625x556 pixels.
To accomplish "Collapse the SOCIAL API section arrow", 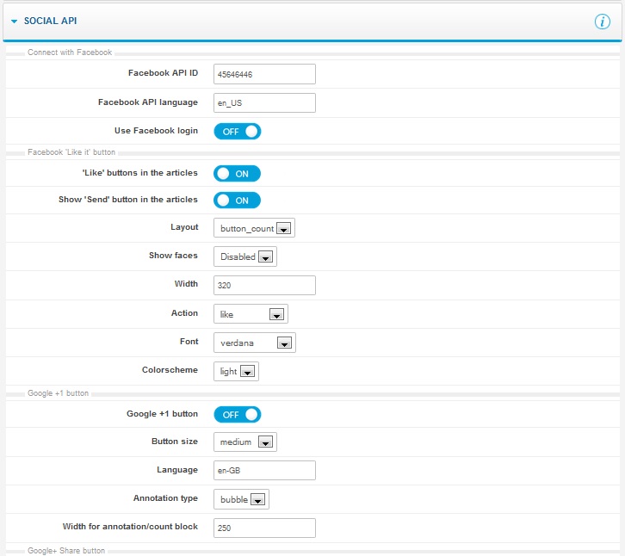I will pyautogui.click(x=15, y=22).
